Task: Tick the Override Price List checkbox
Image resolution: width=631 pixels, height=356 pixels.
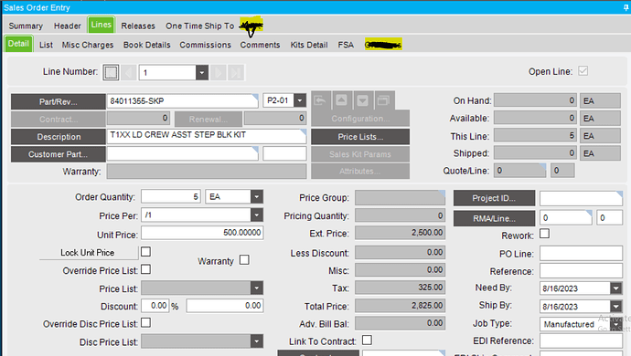Action: point(146,269)
